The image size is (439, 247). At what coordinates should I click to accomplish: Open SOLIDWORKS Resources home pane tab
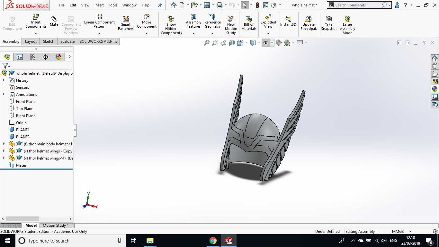pyautogui.click(x=435, y=58)
